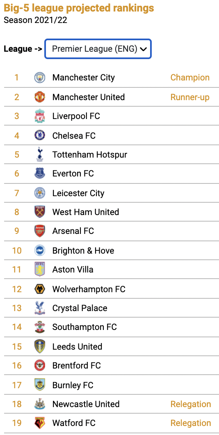Click Relegation label beside Newcastle United

[x=191, y=404]
